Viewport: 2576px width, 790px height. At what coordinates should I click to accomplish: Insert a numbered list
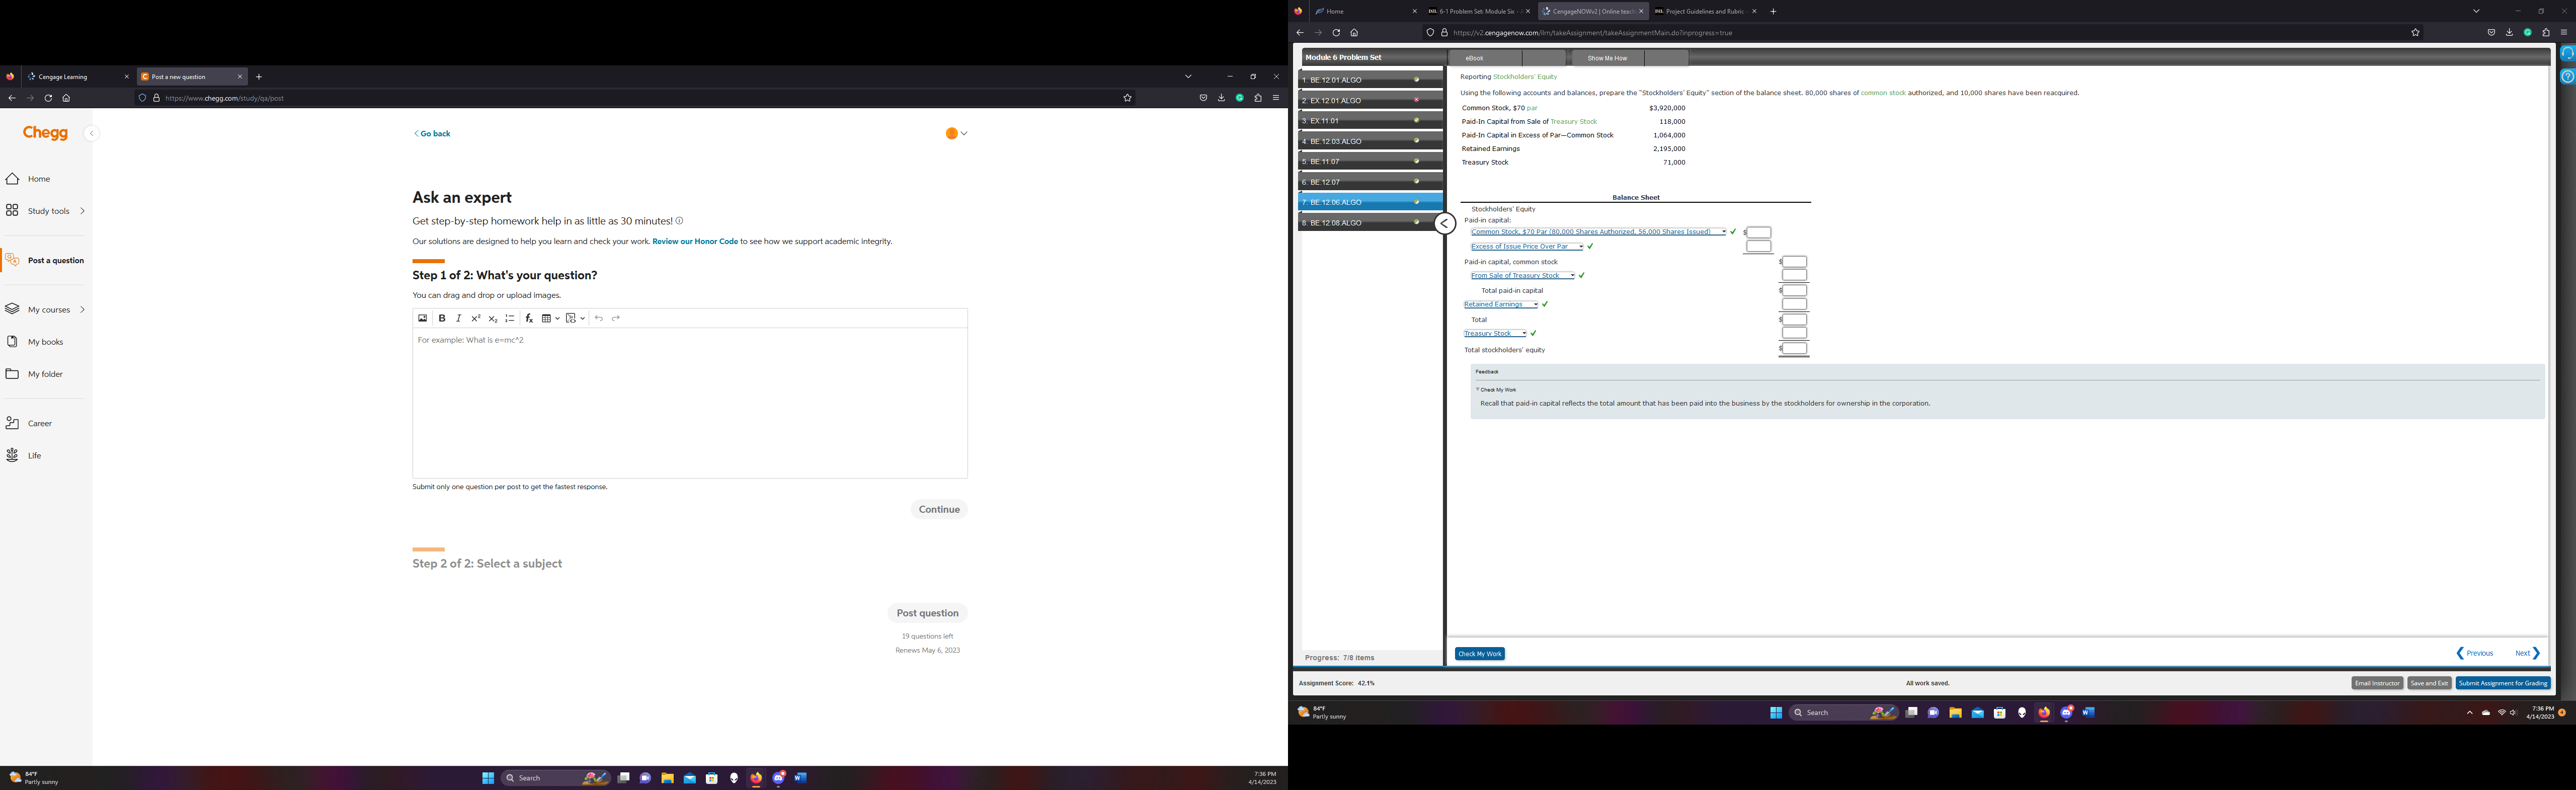click(x=510, y=318)
